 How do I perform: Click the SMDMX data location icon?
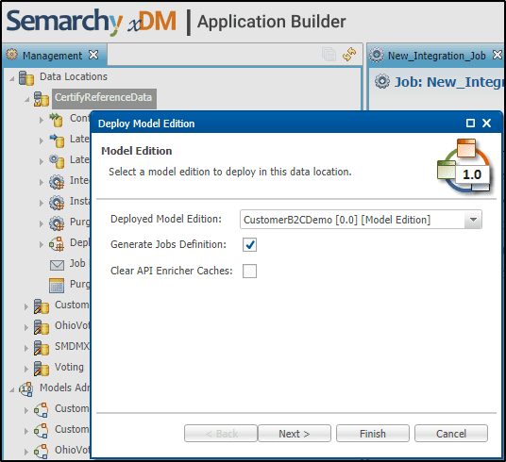point(41,348)
